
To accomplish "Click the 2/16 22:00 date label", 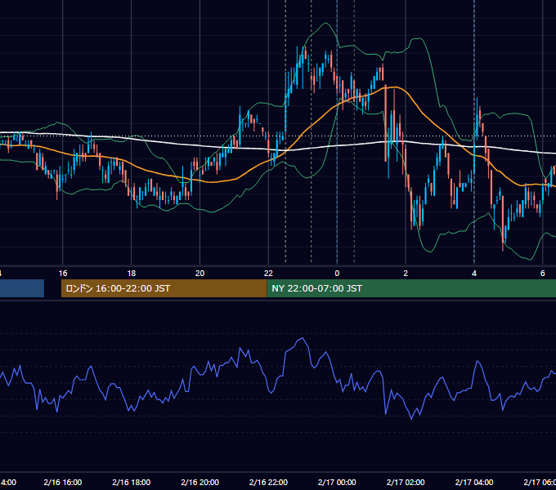I will pos(268,482).
